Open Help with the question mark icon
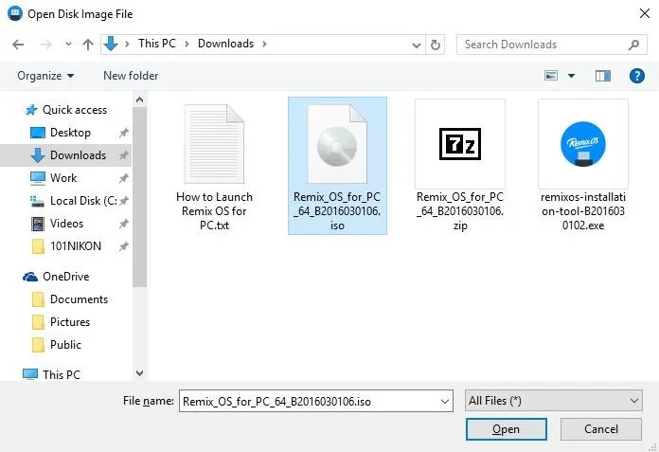The image size is (659, 452). [636, 76]
